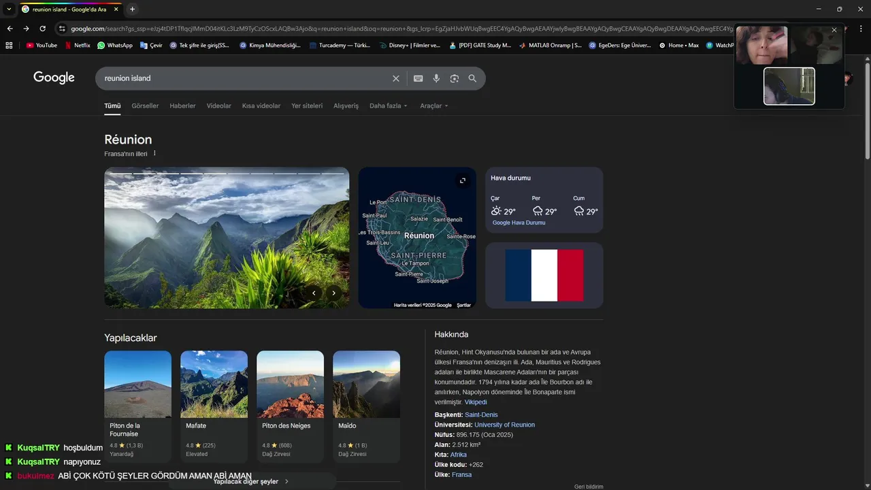Click the French flag image
This screenshot has height=490, width=871.
click(x=544, y=275)
